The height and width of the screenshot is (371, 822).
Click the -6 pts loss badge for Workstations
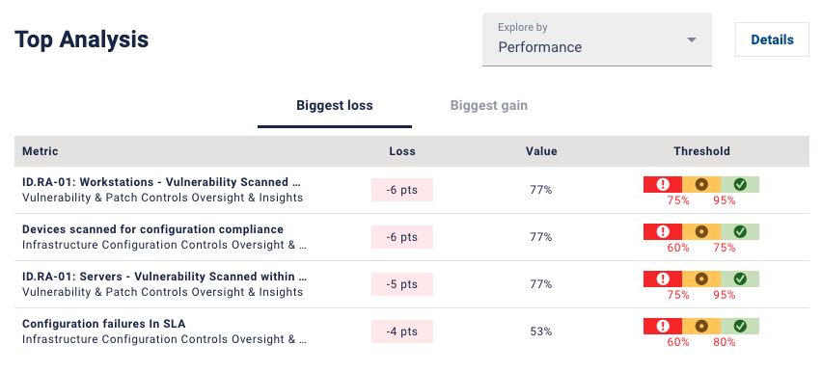click(402, 190)
